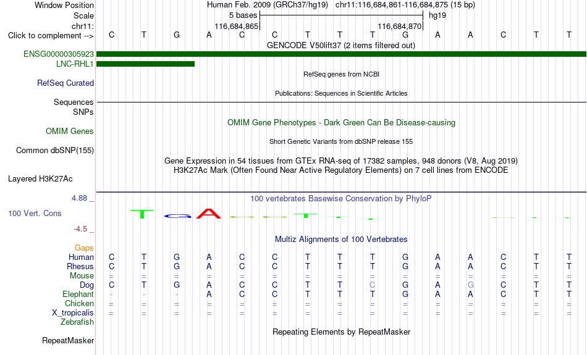Click the "GENCODE V50lift37 (2 items filtered out)" title
Image resolution: width=587 pixels, height=355 pixels.
(x=341, y=45)
